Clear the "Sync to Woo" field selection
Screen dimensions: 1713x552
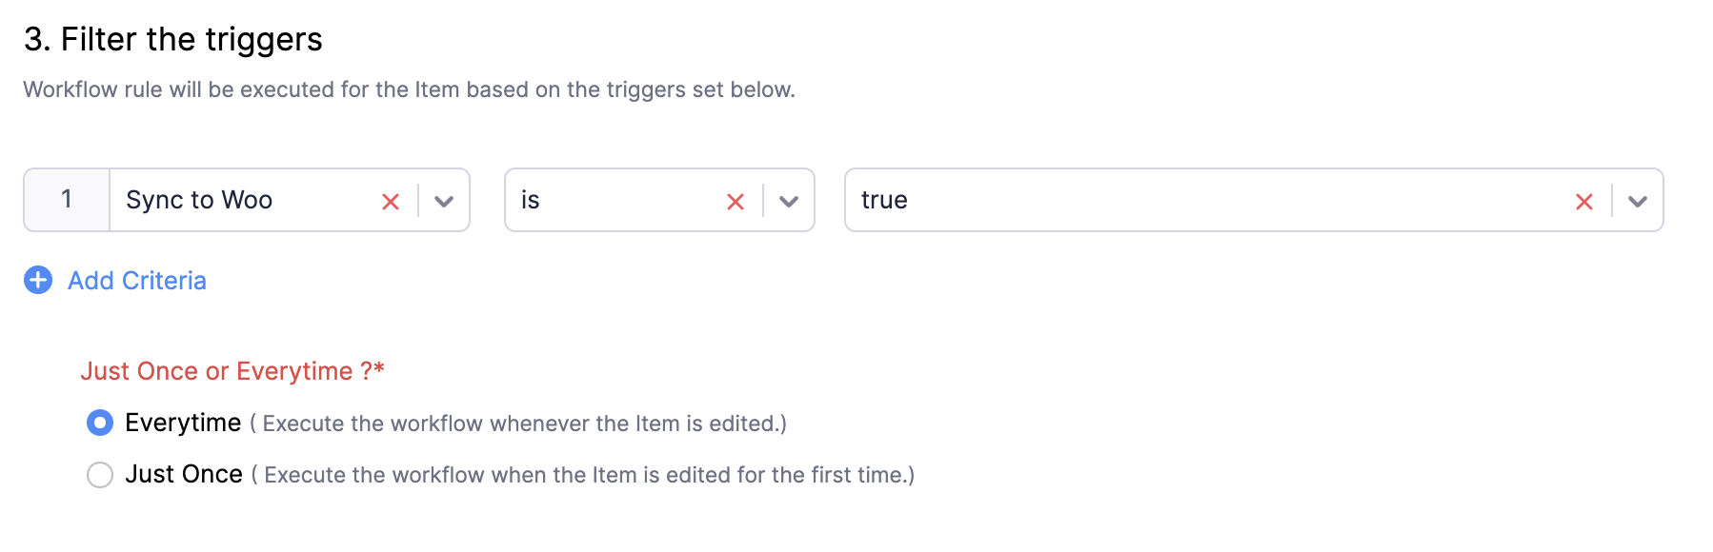[x=391, y=202]
